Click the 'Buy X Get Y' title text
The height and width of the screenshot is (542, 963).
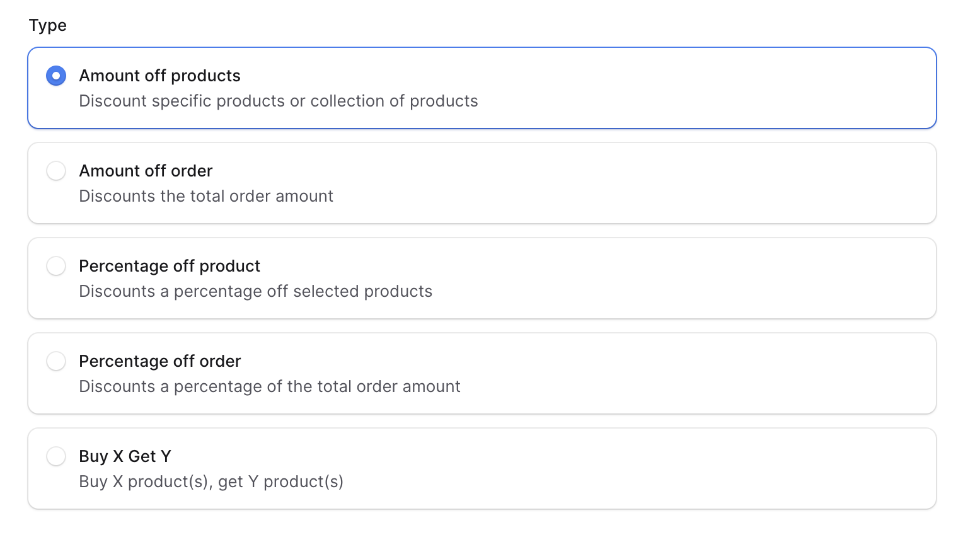pos(125,456)
